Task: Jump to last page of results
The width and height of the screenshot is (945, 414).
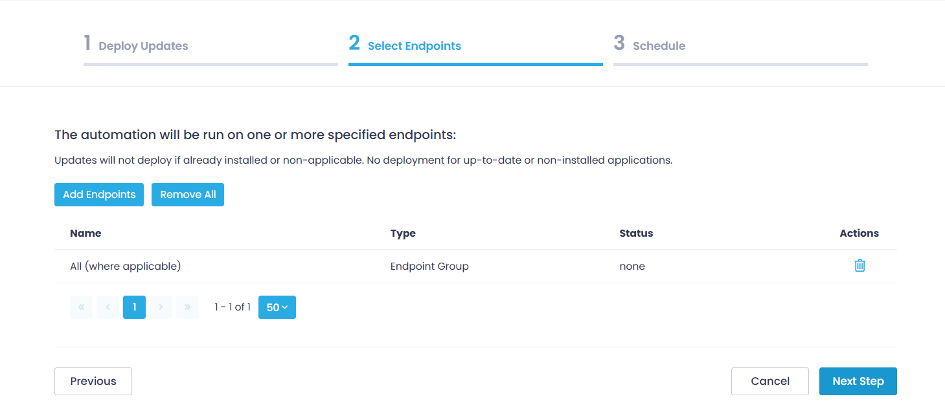Action: pos(187,307)
